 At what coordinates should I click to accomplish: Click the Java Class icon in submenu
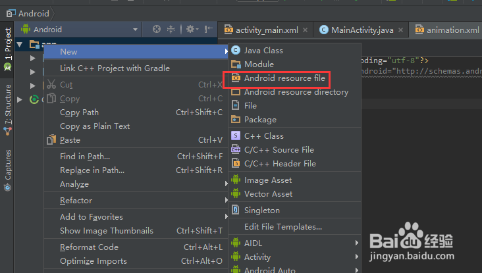coord(236,51)
